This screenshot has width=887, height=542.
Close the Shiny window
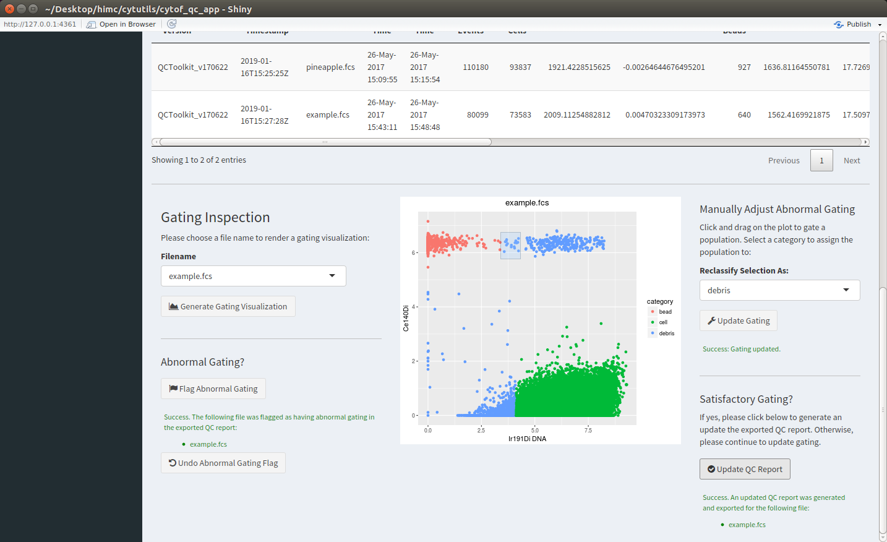[9, 9]
